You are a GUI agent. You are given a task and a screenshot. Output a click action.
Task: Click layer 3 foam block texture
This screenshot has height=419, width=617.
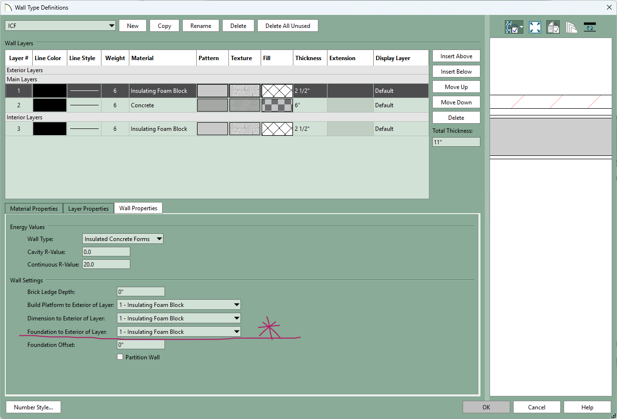(x=245, y=129)
